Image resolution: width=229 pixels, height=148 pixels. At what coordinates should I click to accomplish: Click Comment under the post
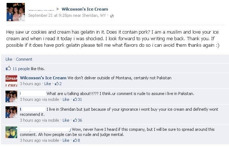[24, 59]
